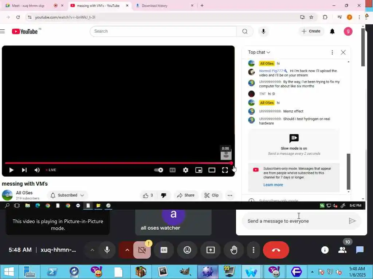This screenshot has width=373, height=279.
Task: Send a reaction emoji in Meet
Action: coord(187,250)
